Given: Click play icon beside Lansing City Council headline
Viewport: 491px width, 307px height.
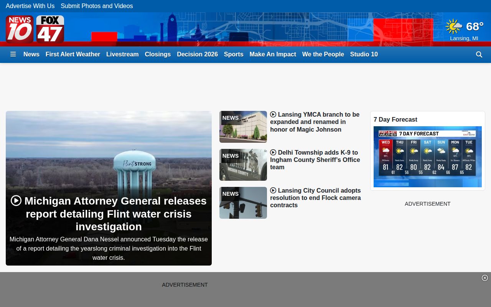Looking at the screenshot, I should tap(273, 190).
